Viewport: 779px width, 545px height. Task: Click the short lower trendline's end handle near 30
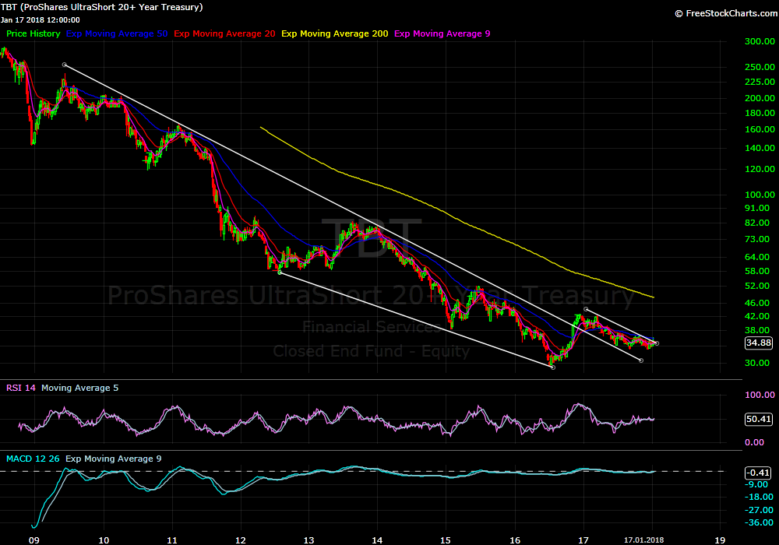point(641,360)
